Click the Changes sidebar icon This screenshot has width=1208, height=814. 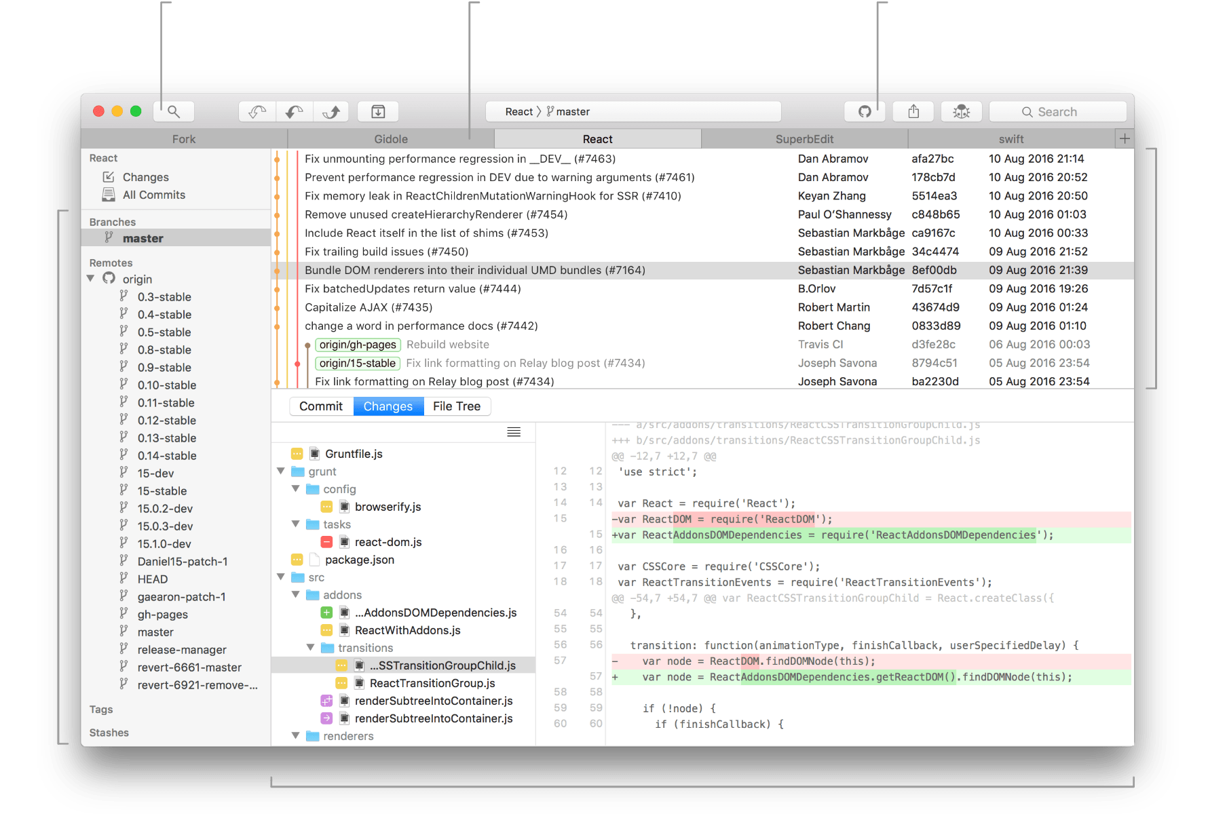109,177
